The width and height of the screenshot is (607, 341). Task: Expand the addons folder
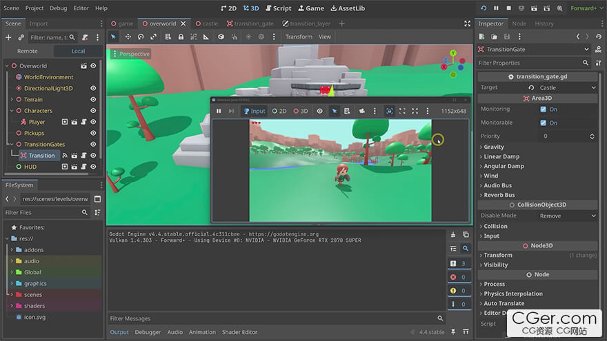[12, 250]
